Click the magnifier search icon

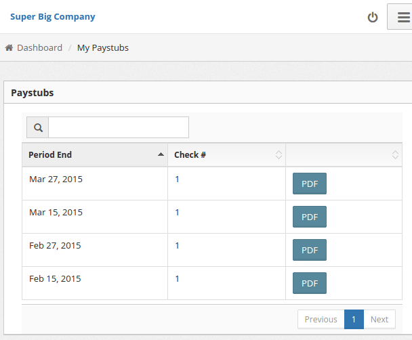point(38,127)
